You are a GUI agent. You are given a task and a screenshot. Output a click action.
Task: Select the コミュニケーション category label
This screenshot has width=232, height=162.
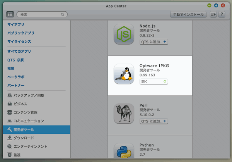(29, 121)
